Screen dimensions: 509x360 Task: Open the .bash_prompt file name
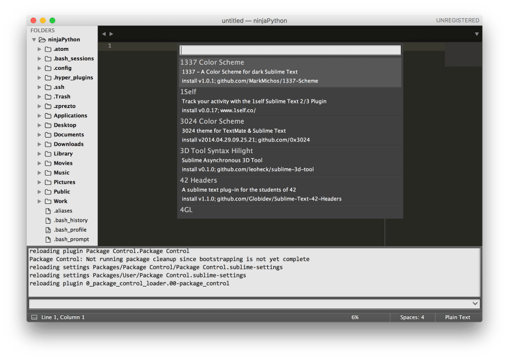coord(71,239)
